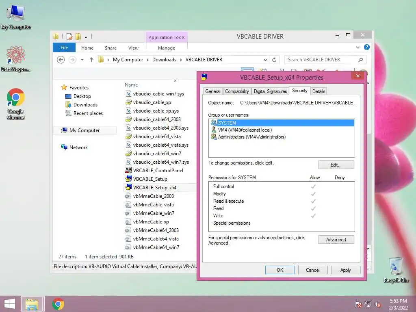416x312 pixels.
Task: Click the quick access New Folder icon
Action: pyautogui.click(x=78, y=36)
